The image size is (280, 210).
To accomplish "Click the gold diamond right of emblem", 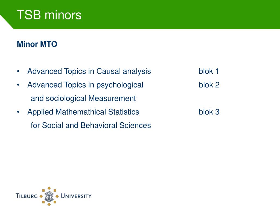I will (57, 196).
